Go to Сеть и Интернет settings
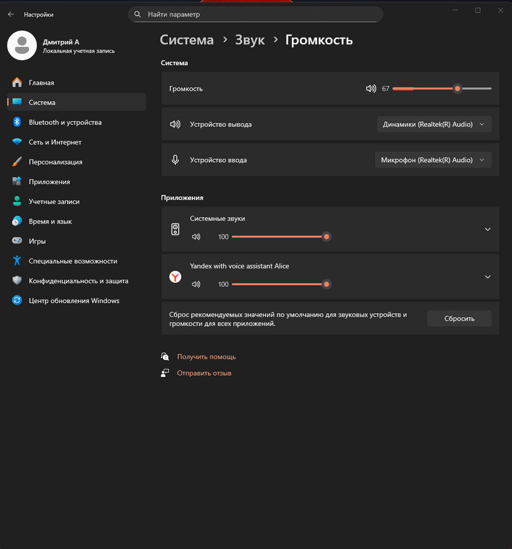Screen dimensions: 512x549 [x=55, y=142]
